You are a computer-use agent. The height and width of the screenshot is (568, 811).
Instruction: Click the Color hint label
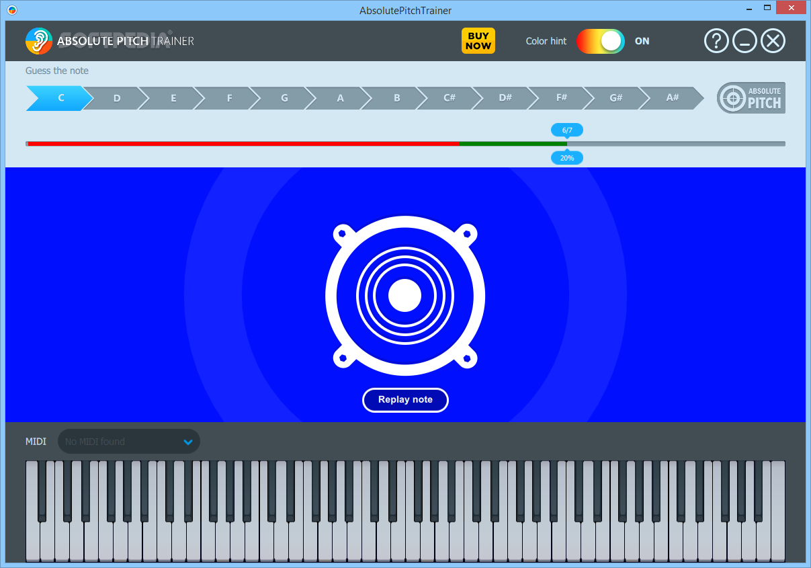coord(546,41)
